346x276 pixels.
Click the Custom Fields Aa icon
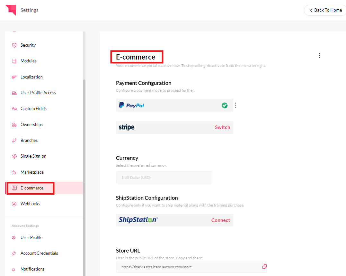point(14,108)
